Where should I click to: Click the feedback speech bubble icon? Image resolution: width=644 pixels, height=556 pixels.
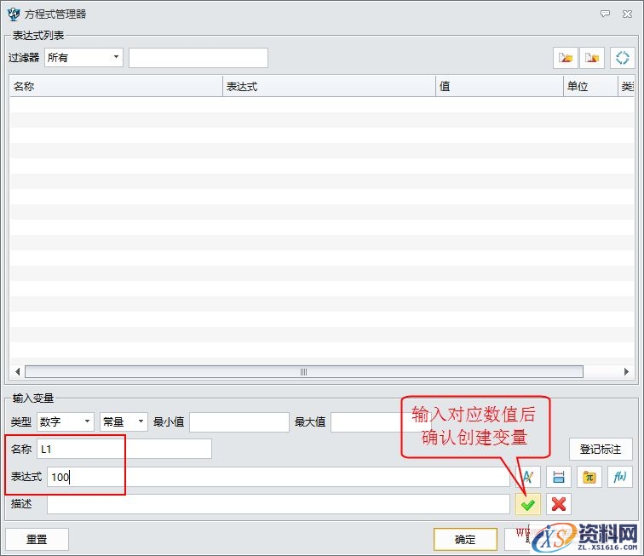(605, 14)
